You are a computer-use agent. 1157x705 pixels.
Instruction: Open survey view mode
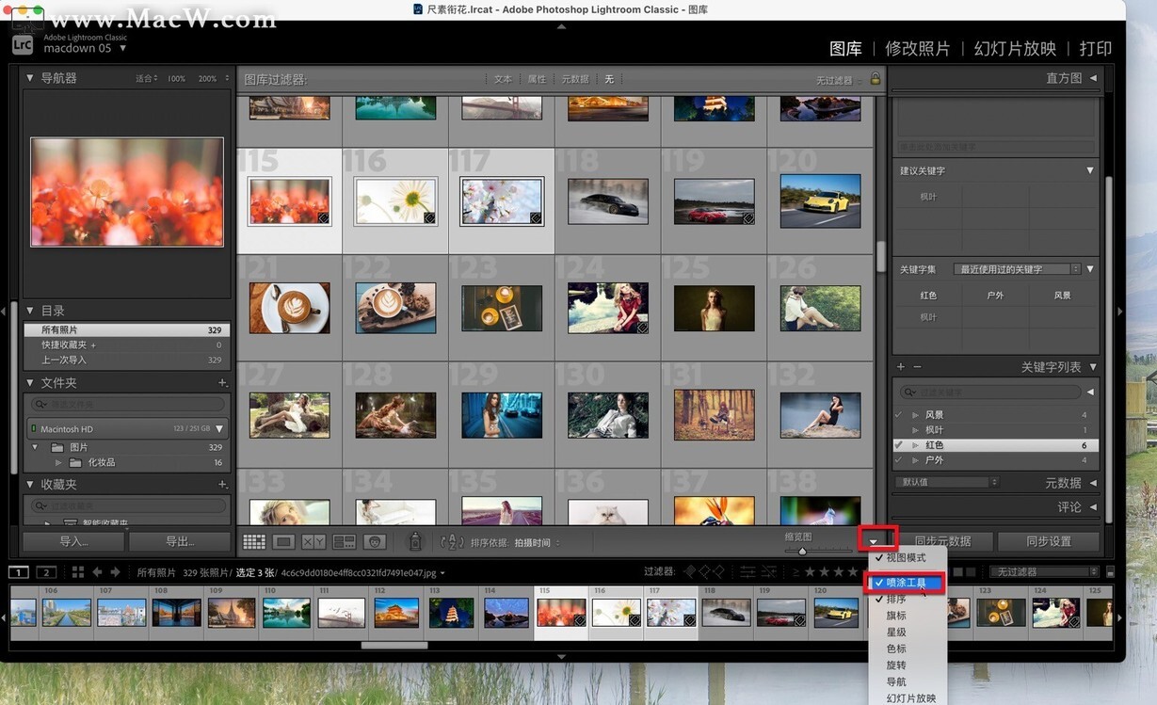345,542
